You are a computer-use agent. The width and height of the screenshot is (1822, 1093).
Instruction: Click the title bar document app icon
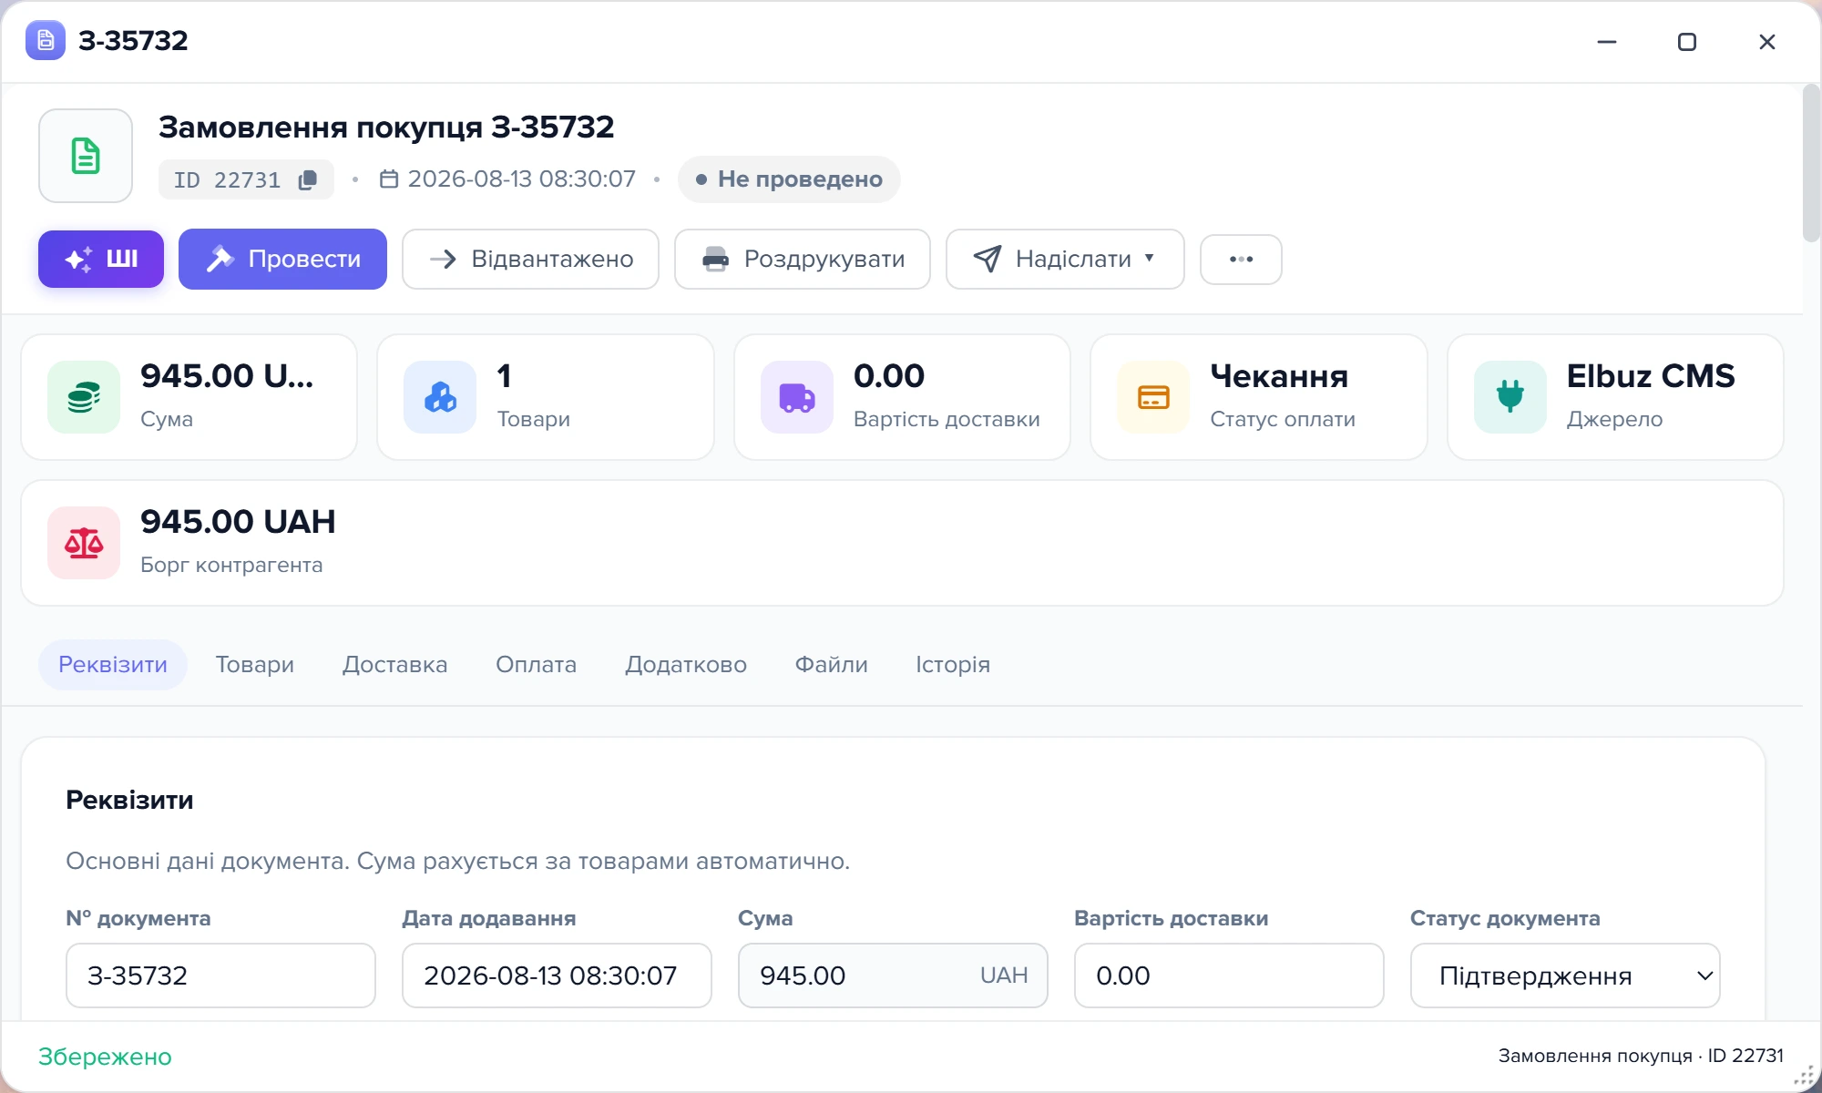pyautogui.click(x=46, y=40)
